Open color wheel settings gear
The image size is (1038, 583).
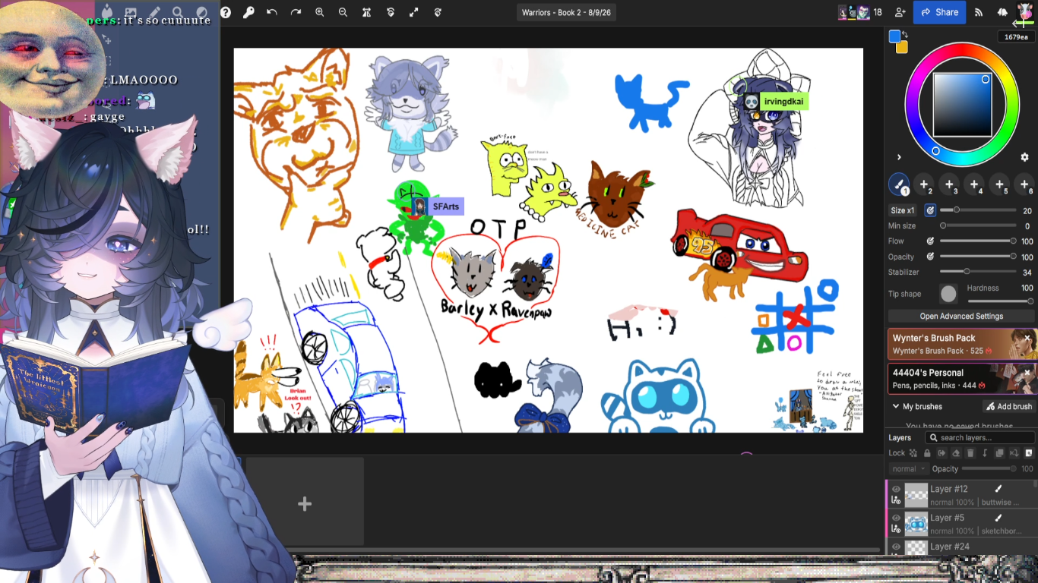(1024, 157)
